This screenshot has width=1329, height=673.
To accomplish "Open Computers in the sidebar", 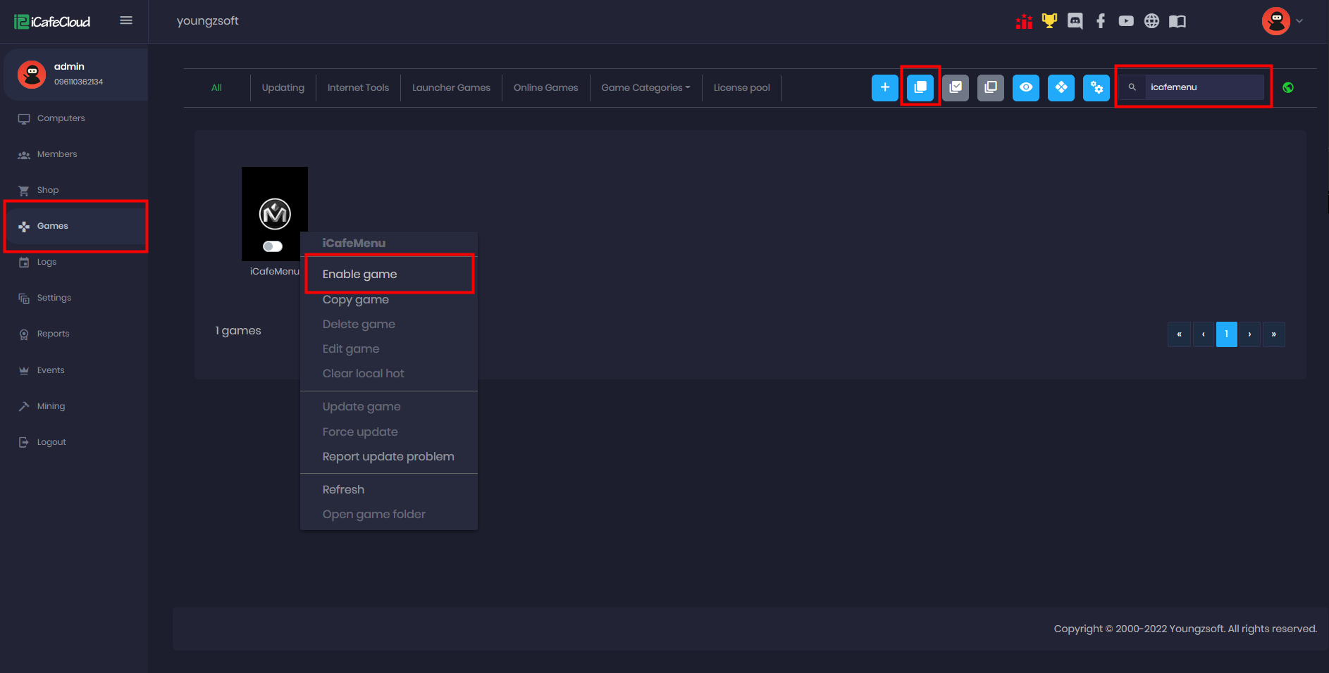I will tap(61, 118).
